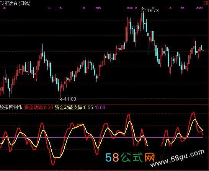Click the orange 网 character in the watermark
Viewport: 209px width, 171px height.
[150, 157]
